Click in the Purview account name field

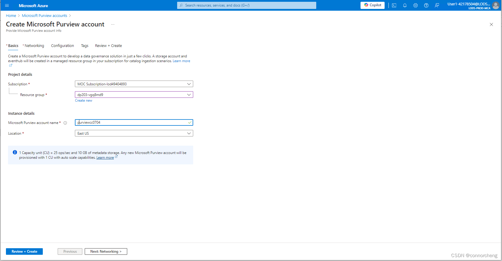point(134,122)
